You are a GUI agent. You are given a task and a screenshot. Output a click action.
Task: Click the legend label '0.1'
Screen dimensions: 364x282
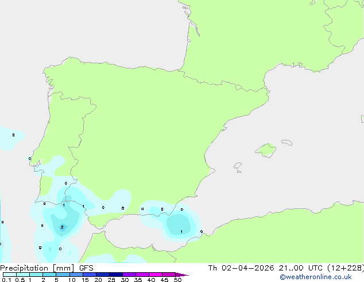(x=6, y=280)
